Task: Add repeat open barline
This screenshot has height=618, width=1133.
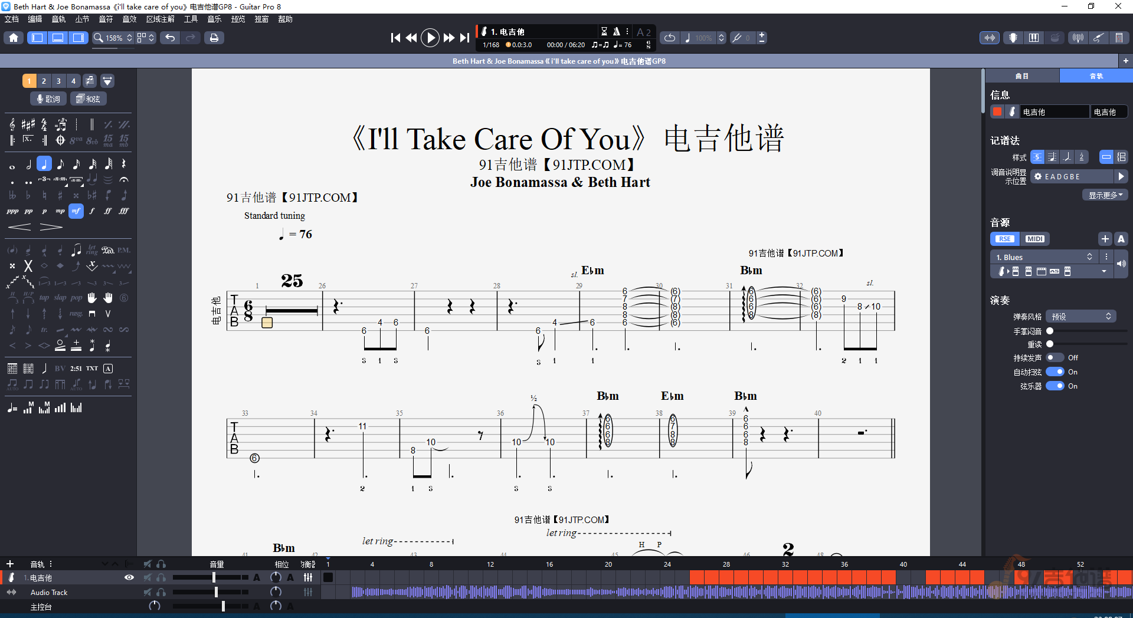Action: point(12,140)
